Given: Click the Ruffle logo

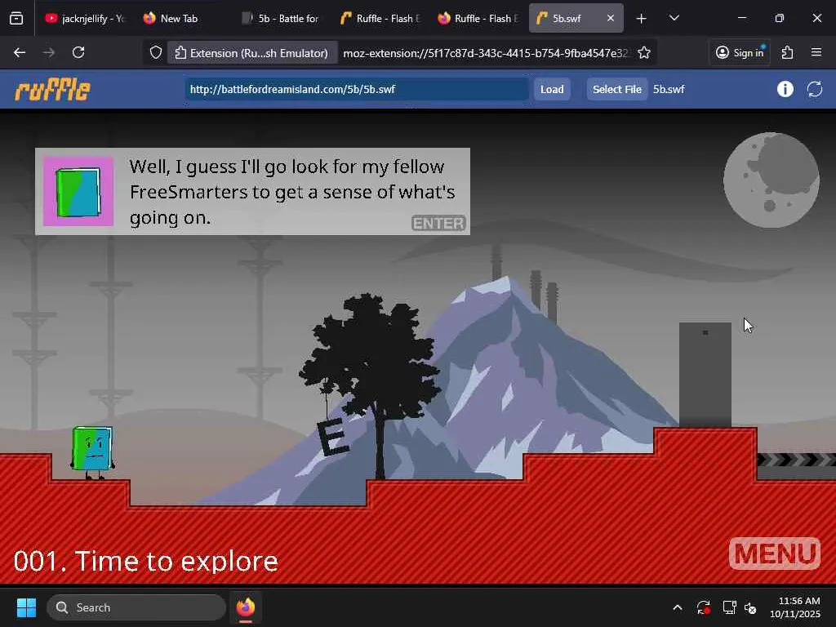Looking at the screenshot, I should pos(52,89).
